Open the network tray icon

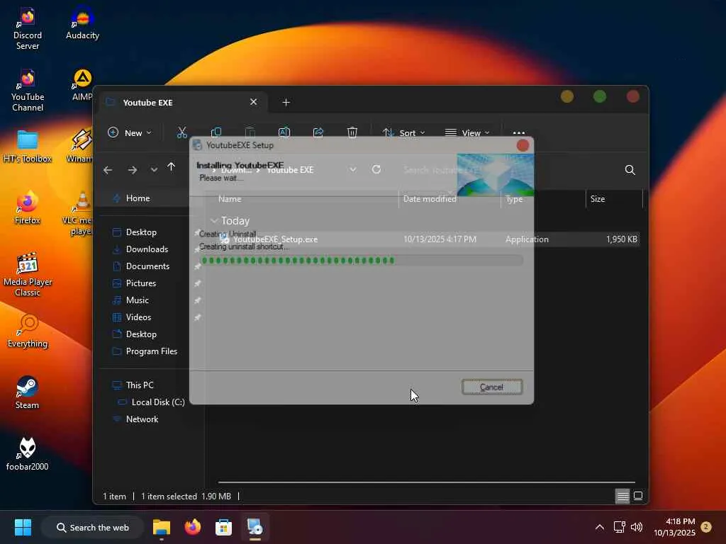(x=619, y=527)
